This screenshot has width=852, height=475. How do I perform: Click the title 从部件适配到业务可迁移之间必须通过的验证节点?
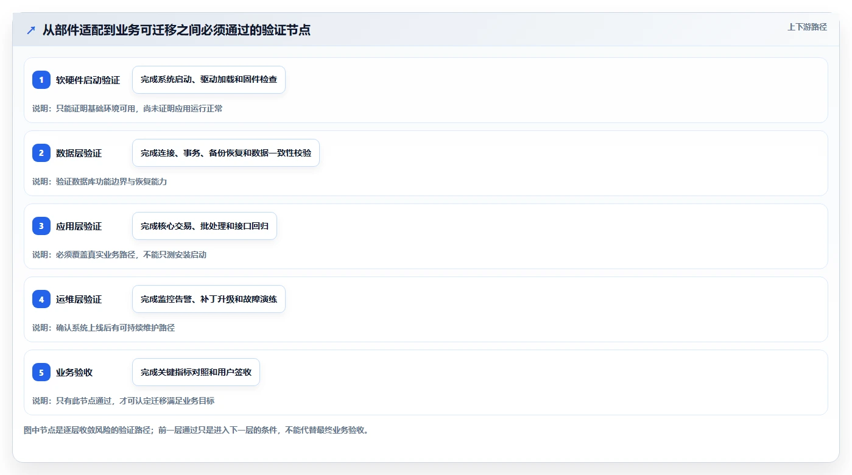(177, 30)
